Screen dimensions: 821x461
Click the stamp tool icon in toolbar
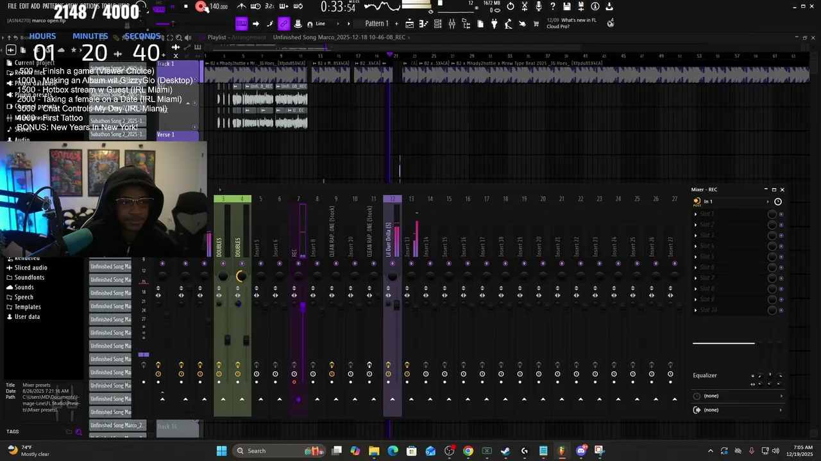coord(298,24)
